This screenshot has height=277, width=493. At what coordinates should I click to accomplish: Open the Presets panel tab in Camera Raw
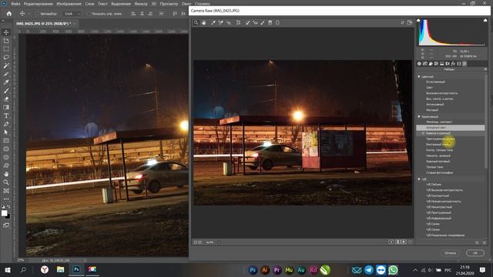tap(464, 64)
